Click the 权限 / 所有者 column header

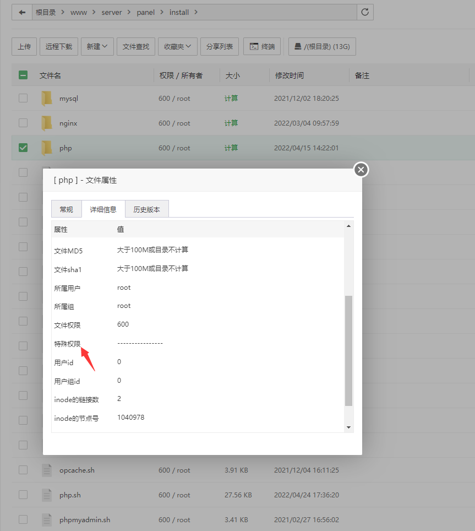[x=181, y=75]
